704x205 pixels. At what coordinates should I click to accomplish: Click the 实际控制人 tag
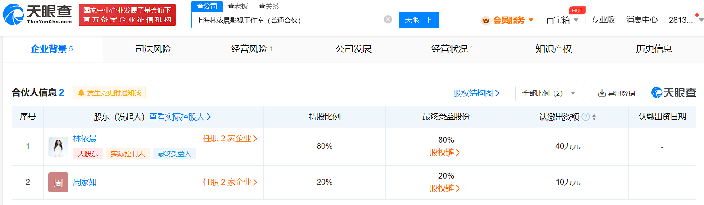click(128, 153)
